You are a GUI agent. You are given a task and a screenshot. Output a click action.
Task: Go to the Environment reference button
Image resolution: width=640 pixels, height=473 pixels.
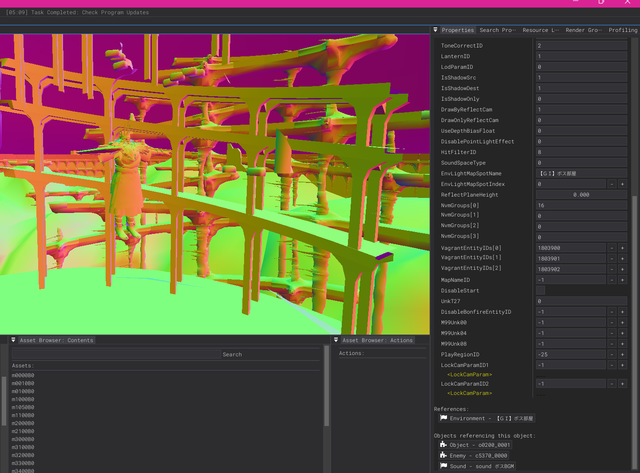pos(487,418)
